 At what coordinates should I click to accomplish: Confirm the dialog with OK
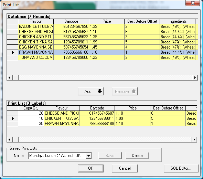(x=90, y=168)
